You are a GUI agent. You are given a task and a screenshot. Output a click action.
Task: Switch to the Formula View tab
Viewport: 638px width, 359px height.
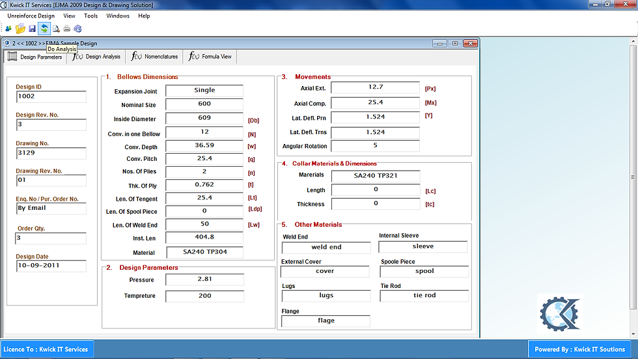click(210, 57)
